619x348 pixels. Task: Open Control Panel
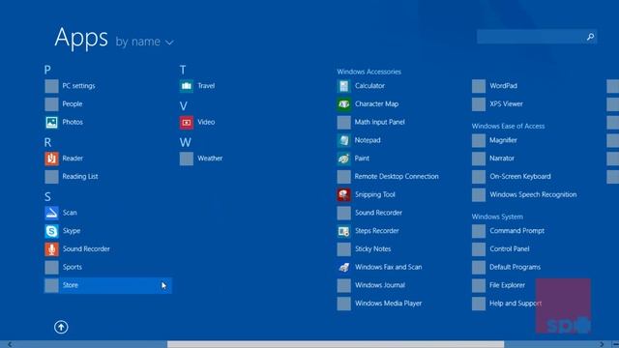[x=501, y=249]
